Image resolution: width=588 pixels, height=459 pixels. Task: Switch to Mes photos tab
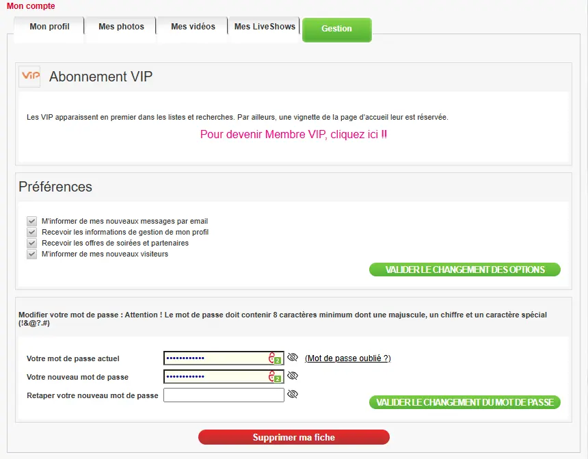pyautogui.click(x=121, y=27)
